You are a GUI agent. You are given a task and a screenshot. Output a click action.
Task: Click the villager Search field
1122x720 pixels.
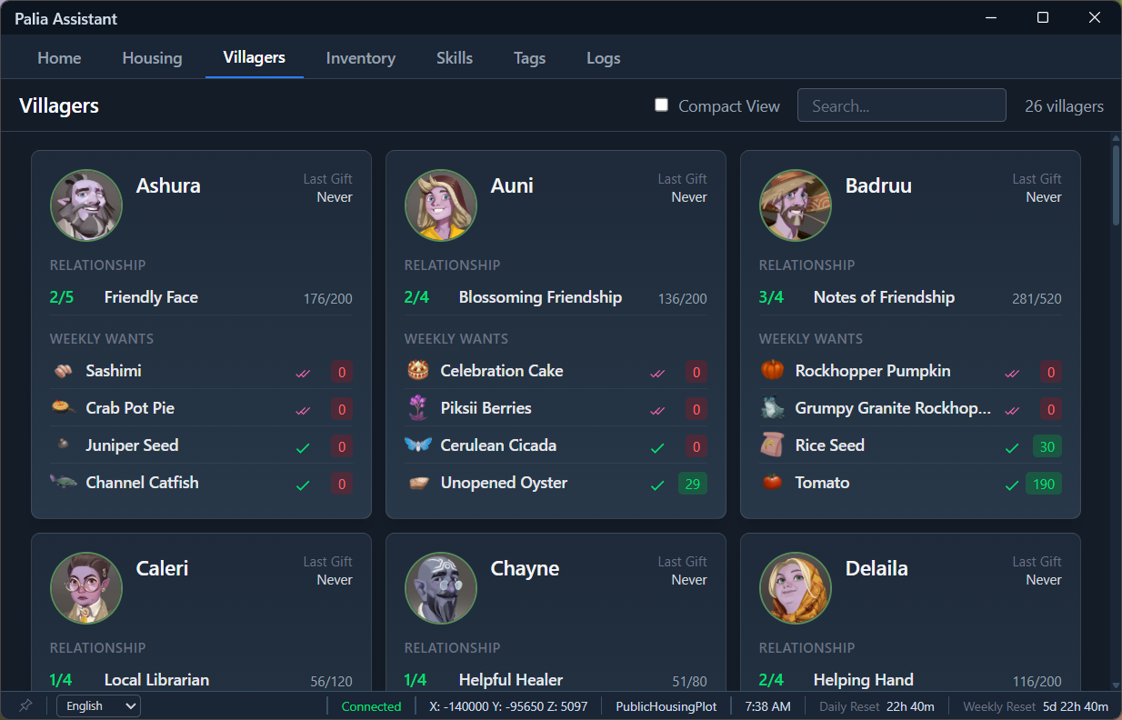[x=902, y=105]
